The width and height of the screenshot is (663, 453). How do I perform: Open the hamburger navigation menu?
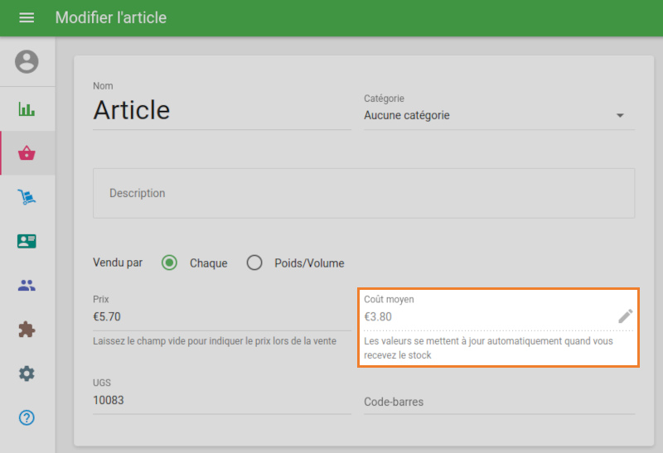point(27,17)
